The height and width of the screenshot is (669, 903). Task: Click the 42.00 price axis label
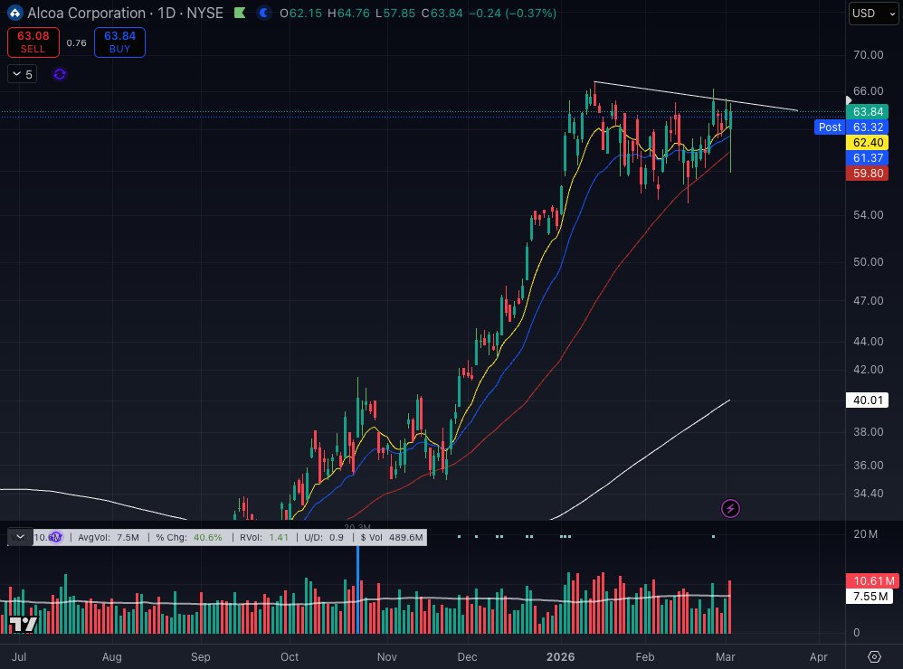click(x=868, y=369)
